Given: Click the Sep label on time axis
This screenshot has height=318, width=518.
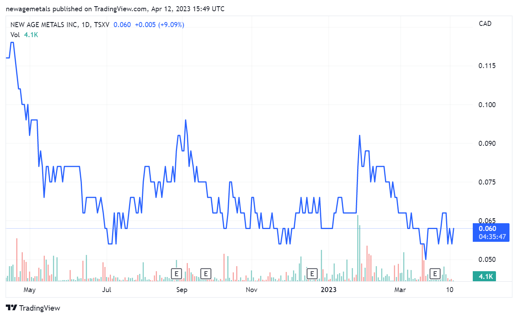Looking at the screenshot, I should pos(182,289).
